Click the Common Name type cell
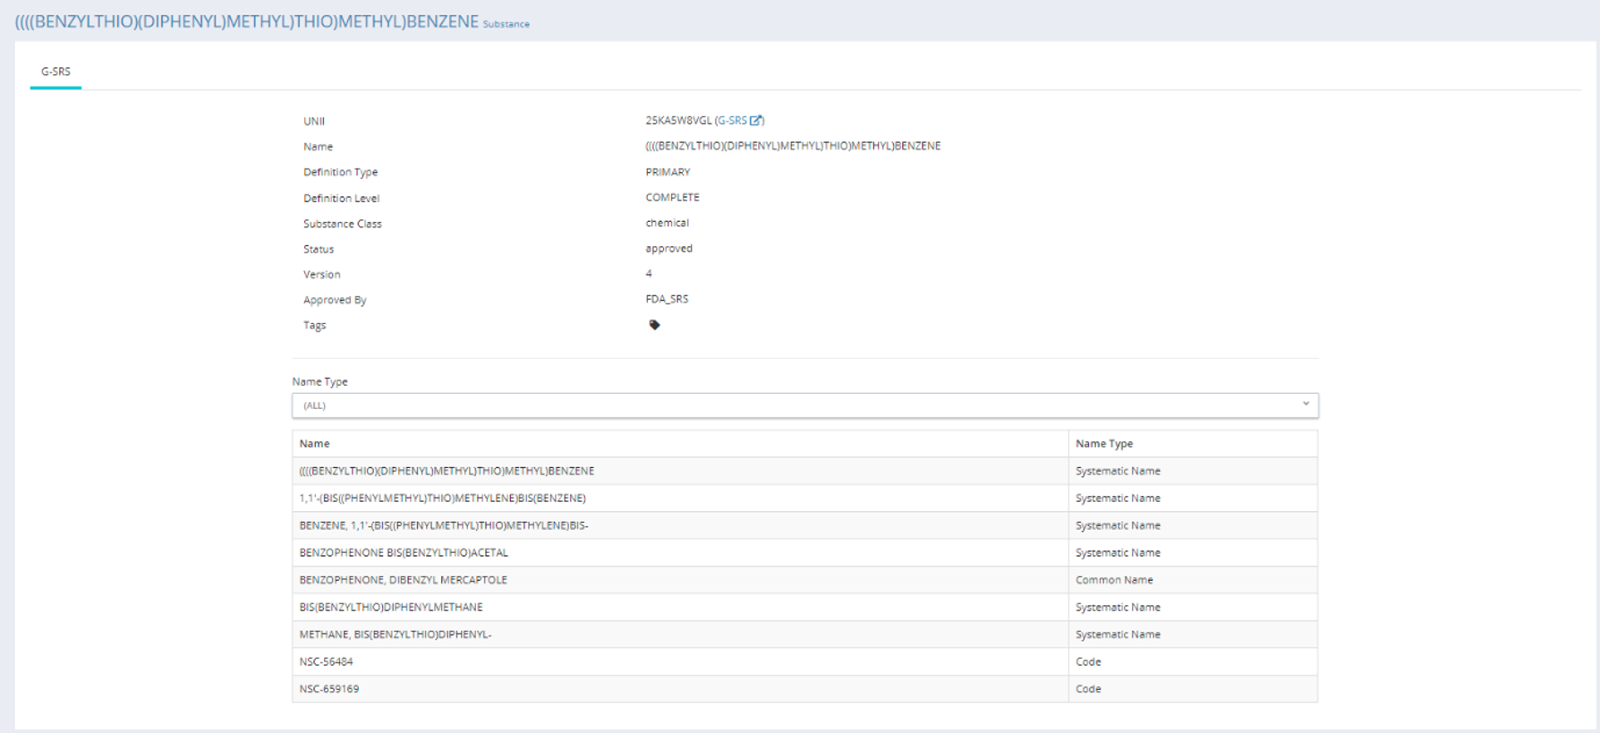Image resolution: width=1600 pixels, height=733 pixels. pyautogui.click(x=1114, y=580)
